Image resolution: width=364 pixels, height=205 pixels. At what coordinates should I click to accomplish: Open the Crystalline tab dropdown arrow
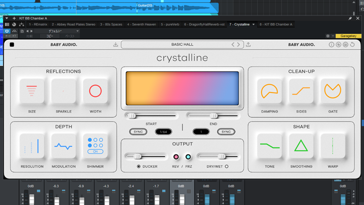pos(253,24)
